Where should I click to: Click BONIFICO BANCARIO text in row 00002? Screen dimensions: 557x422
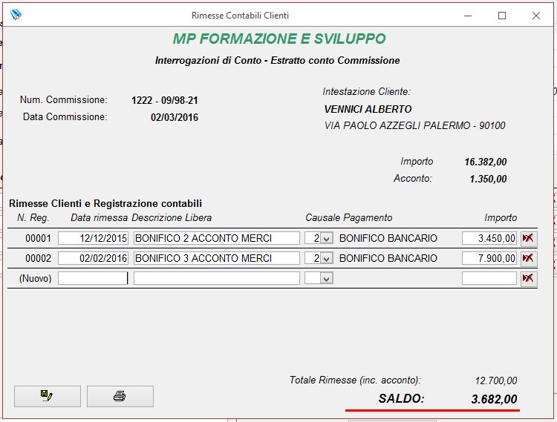point(388,258)
